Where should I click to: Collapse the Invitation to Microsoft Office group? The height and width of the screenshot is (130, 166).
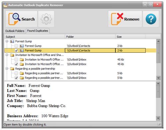7,55
